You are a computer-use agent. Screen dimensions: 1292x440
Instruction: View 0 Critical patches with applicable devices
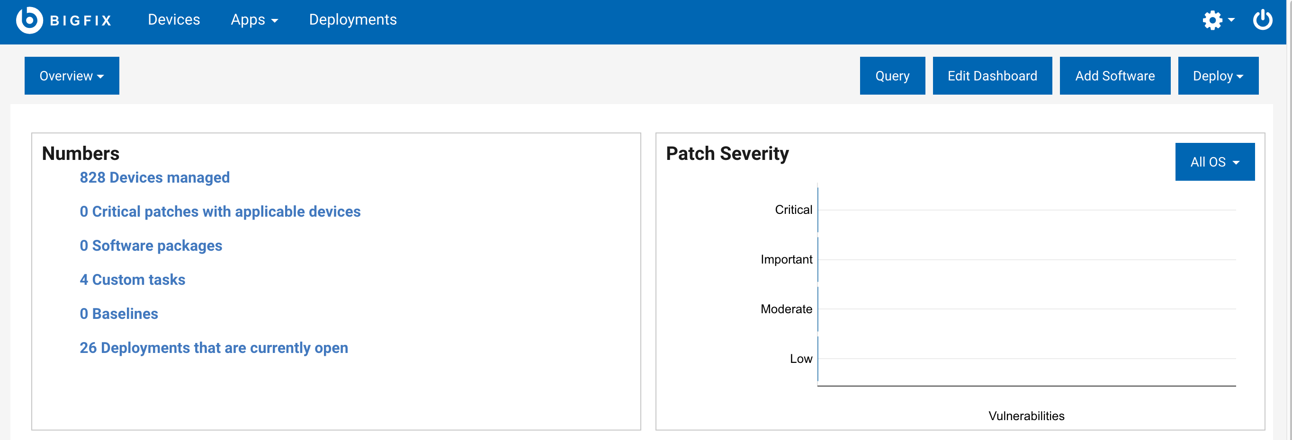(220, 211)
